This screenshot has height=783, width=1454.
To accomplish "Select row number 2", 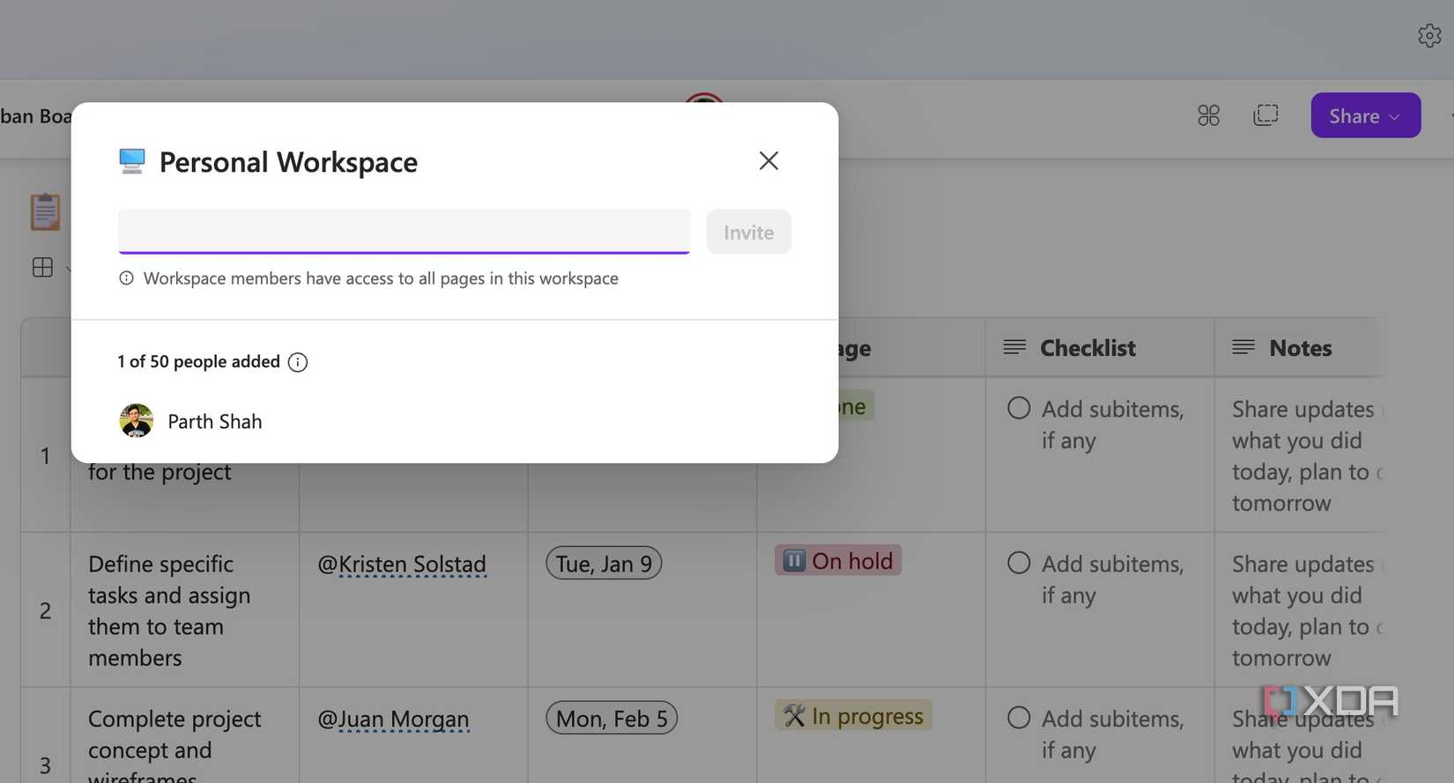I will click(x=45, y=610).
